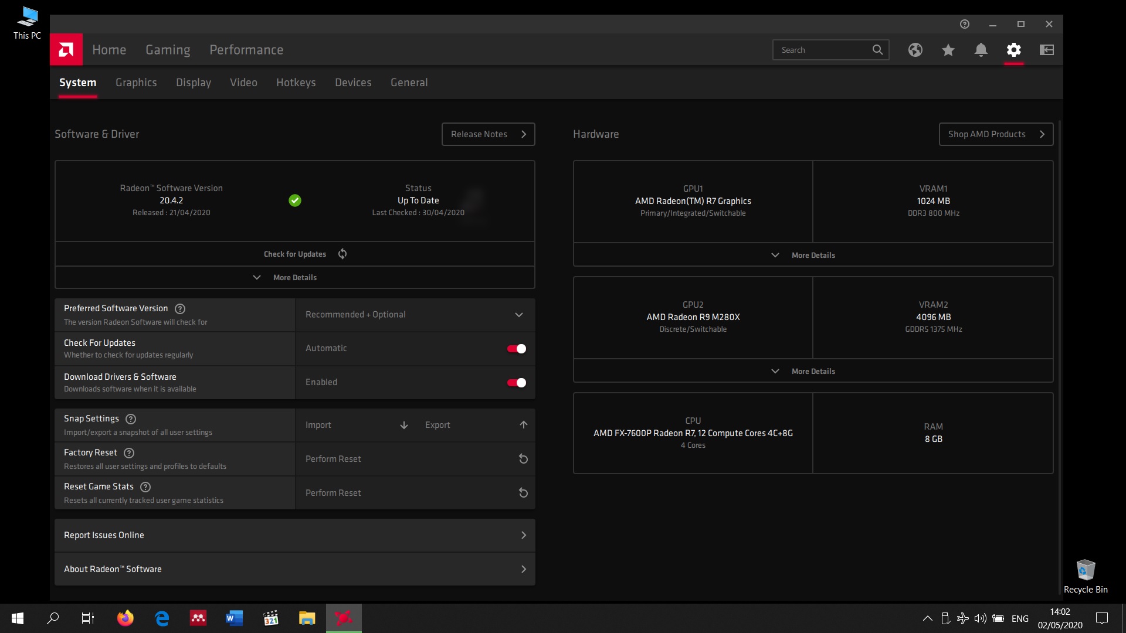The height and width of the screenshot is (633, 1126).
Task: Open the Windows Start menu
Action: [x=18, y=618]
